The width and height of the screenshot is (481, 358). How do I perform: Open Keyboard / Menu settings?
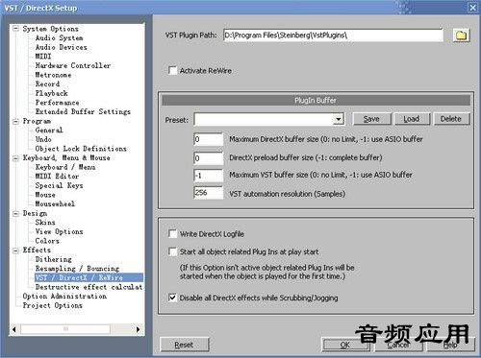click(65, 167)
